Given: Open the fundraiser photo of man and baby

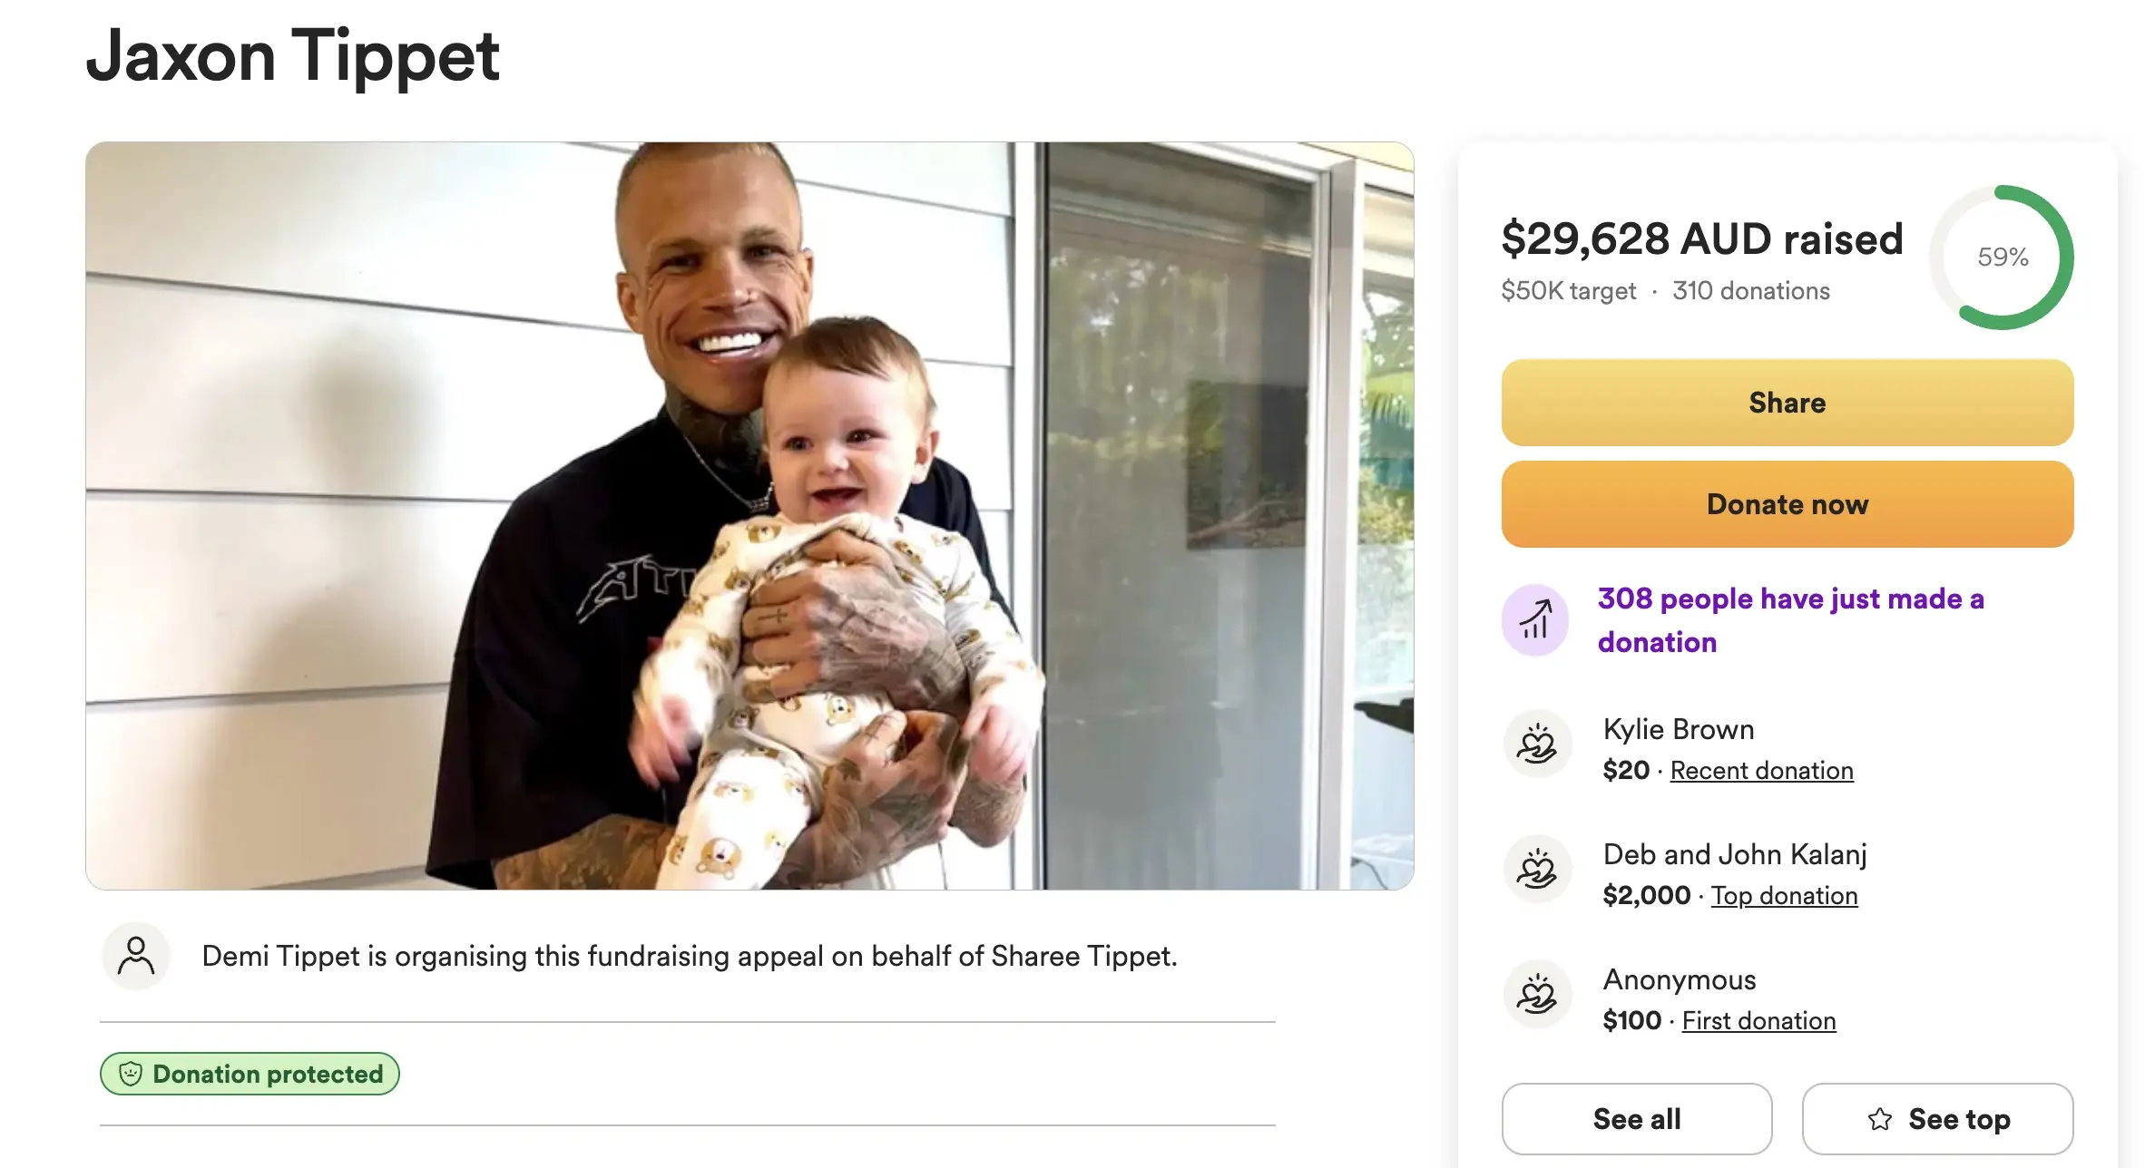Looking at the screenshot, I should [749, 515].
